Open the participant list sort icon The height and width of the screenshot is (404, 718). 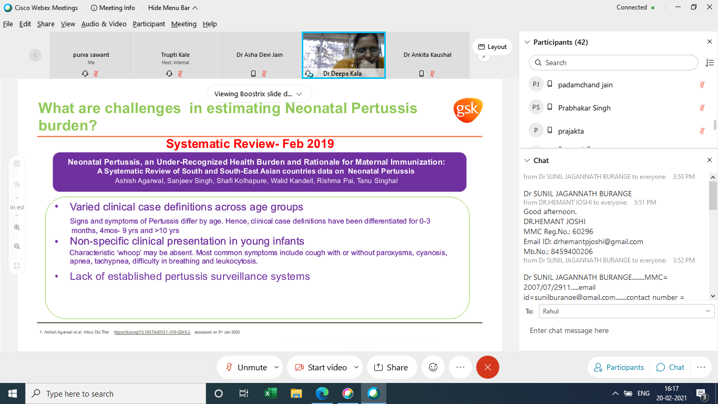click(709, 63)
